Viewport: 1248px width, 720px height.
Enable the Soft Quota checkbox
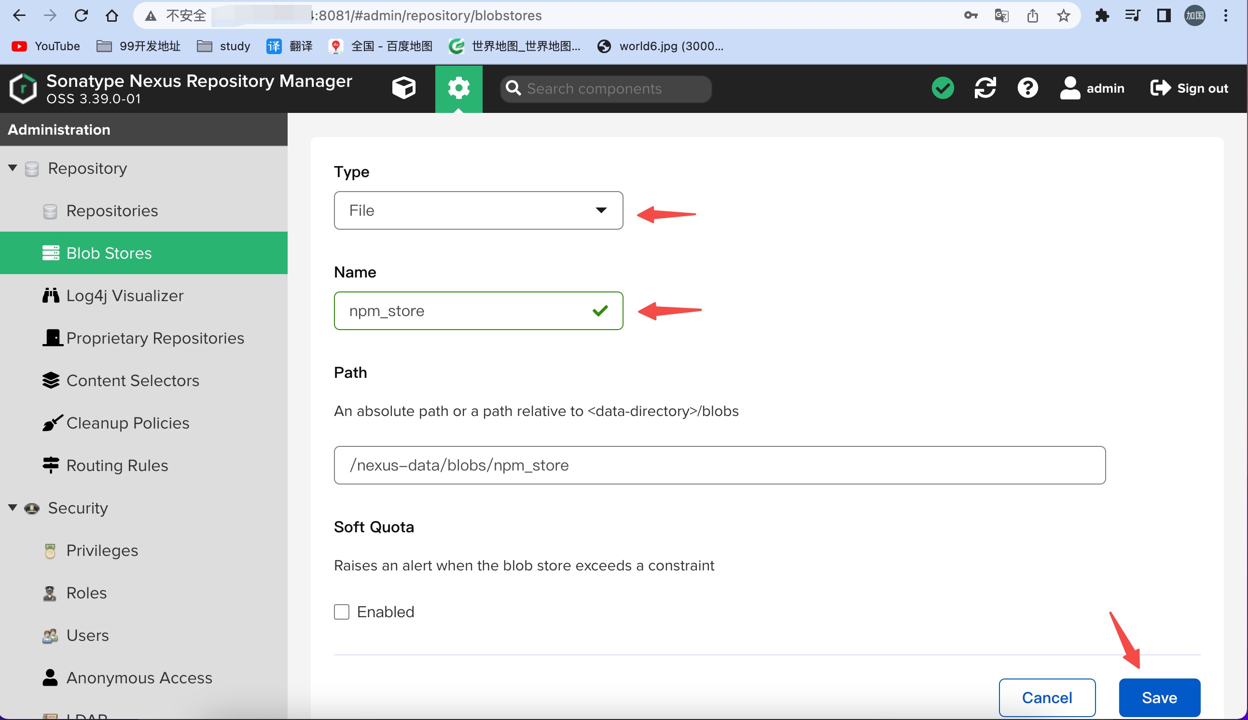pos(341,612)
